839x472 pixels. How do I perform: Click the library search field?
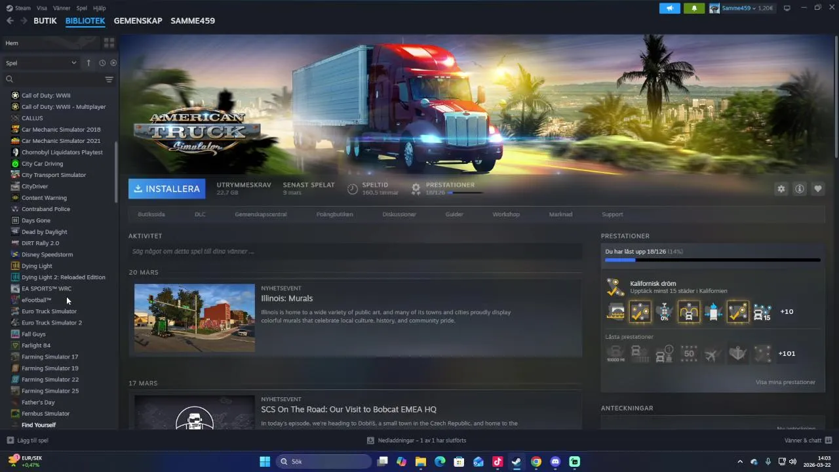tap(54, 79)
